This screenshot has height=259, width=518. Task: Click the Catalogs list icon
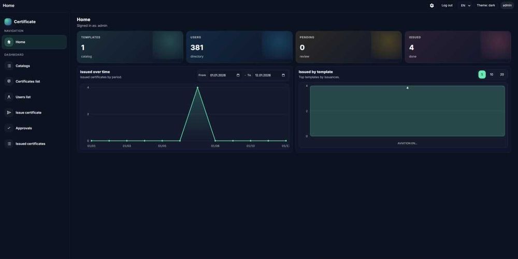click(9, 66)
